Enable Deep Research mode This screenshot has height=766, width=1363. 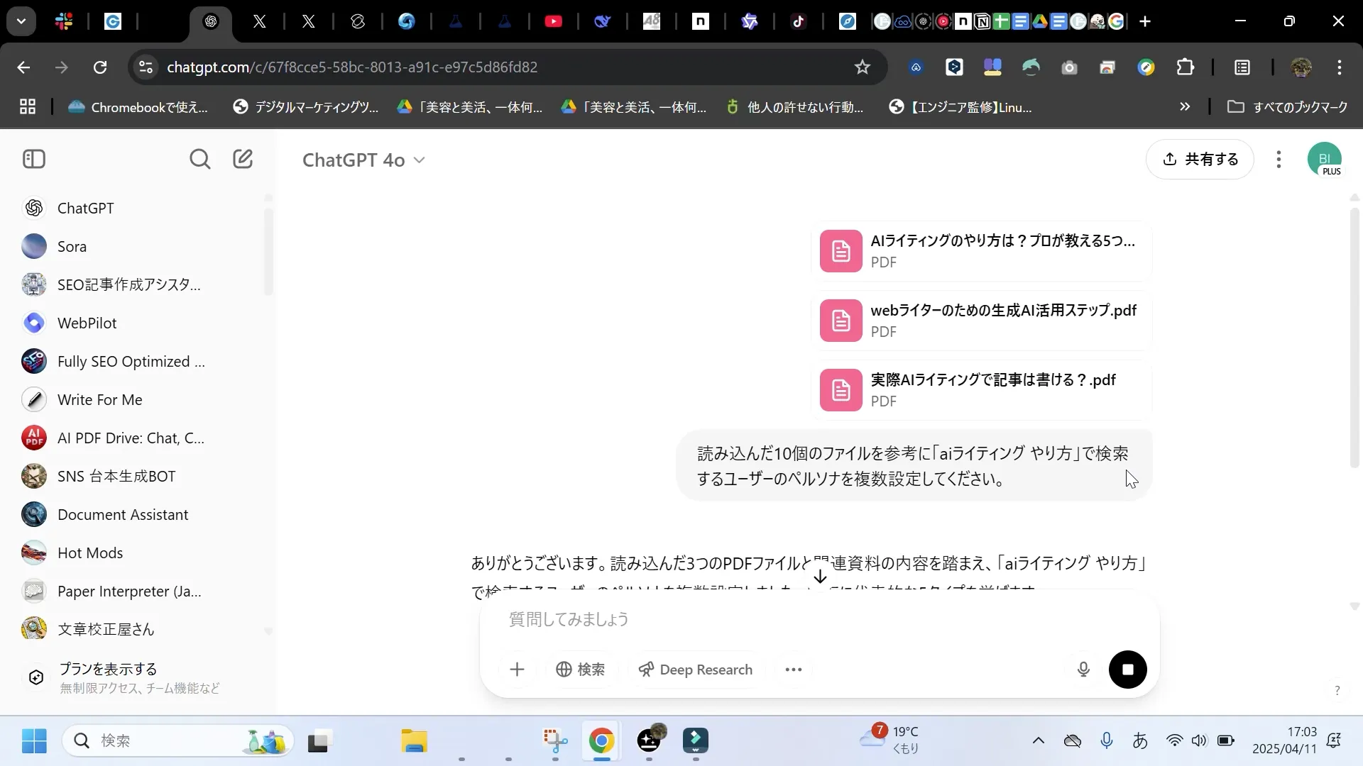pyautogui.click(x=695, y=669)
